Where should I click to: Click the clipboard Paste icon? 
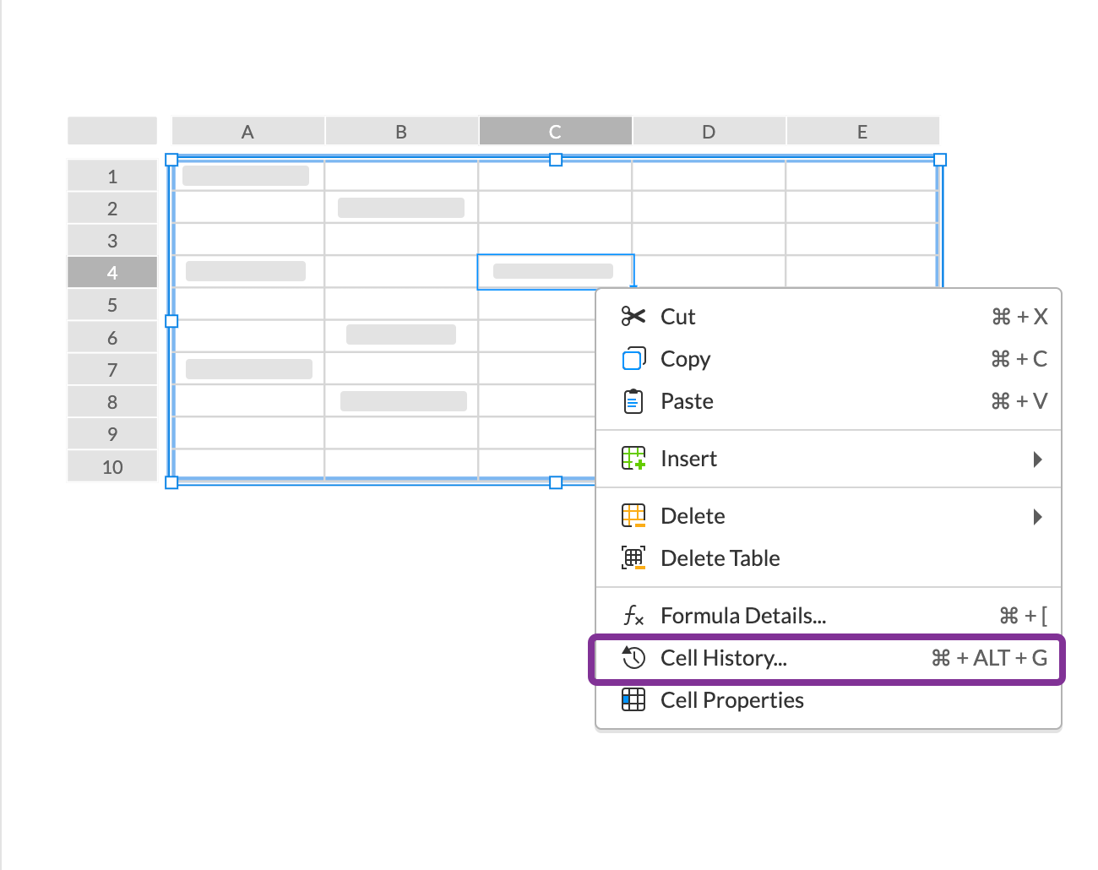pos(633,401)
